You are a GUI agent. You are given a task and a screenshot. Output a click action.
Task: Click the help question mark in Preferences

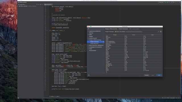point(89,75)
